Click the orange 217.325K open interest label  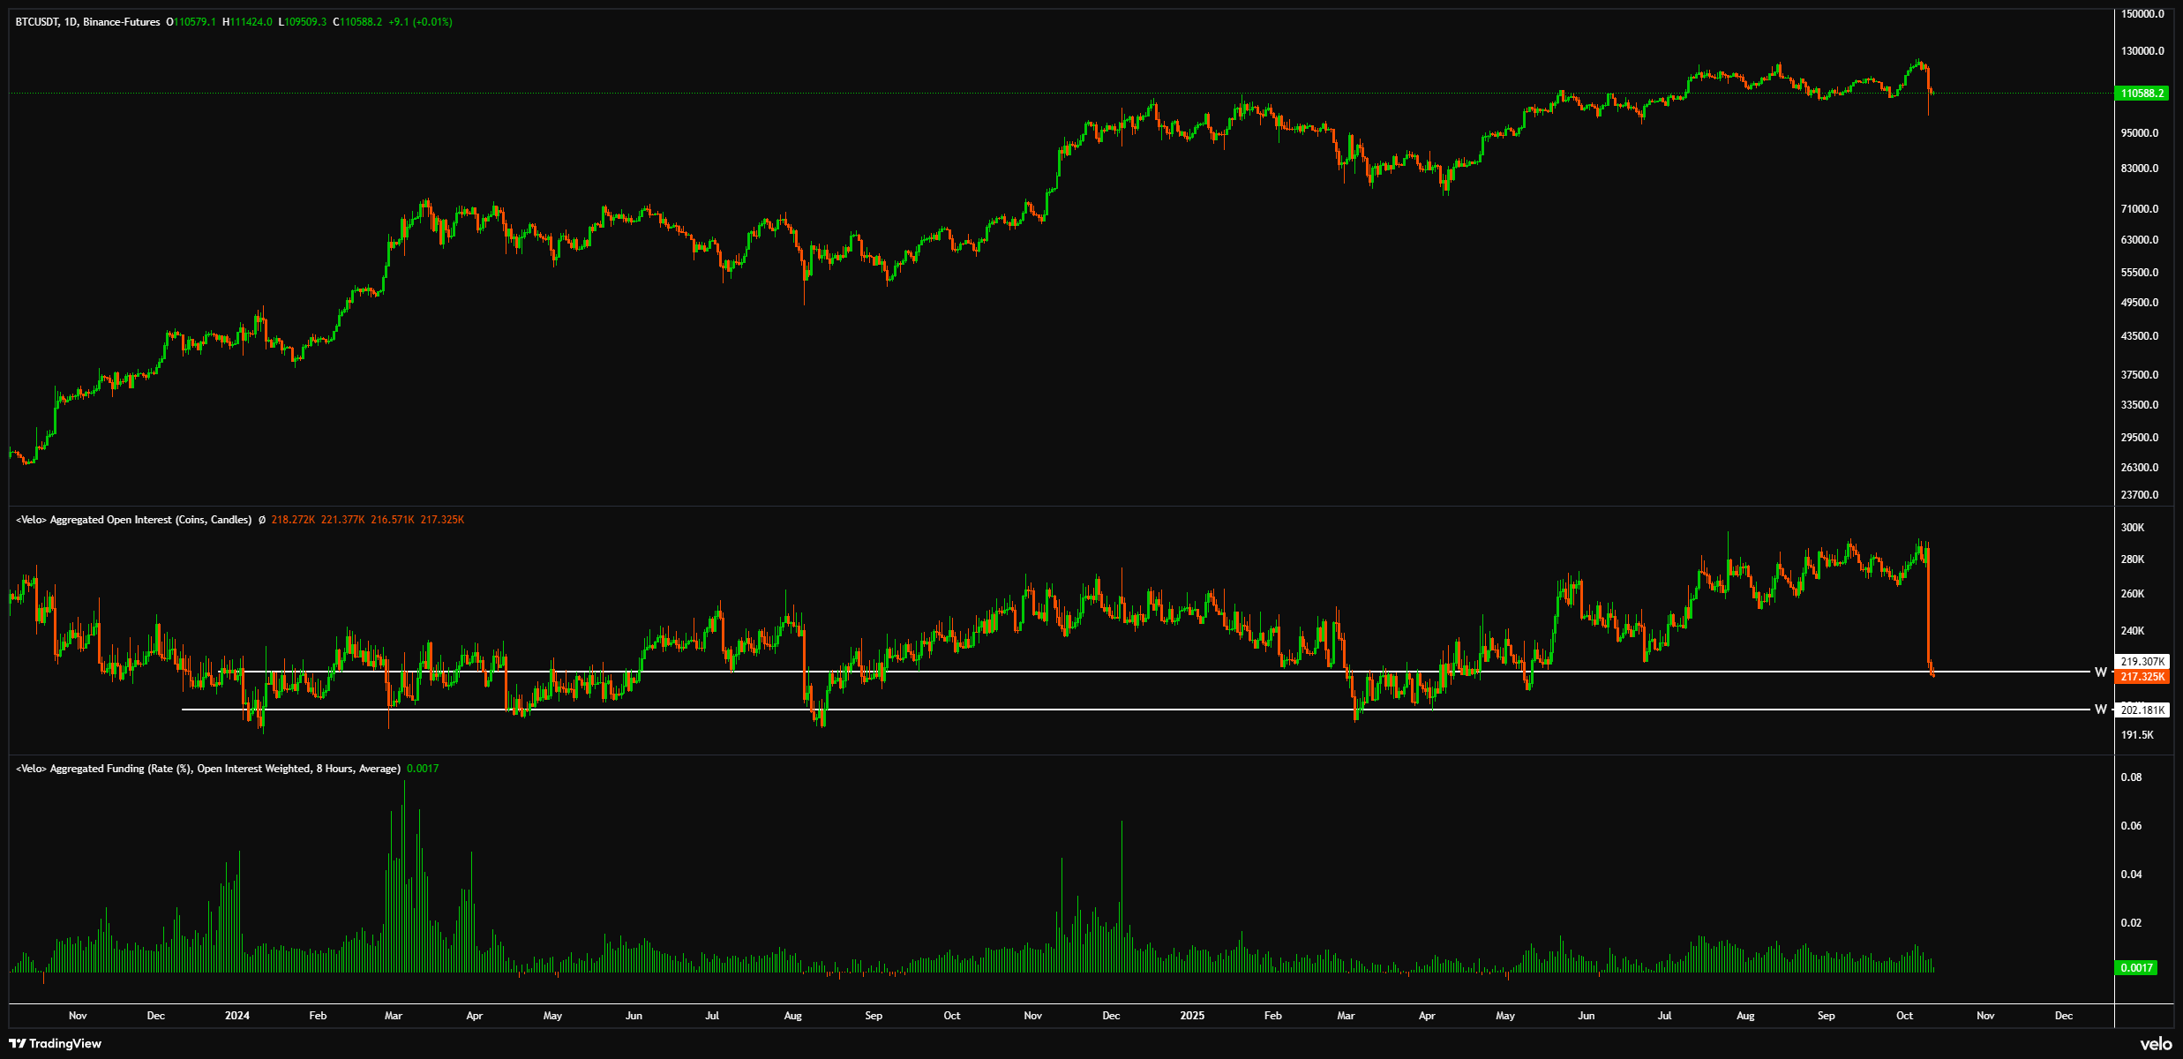[2142, 677]
